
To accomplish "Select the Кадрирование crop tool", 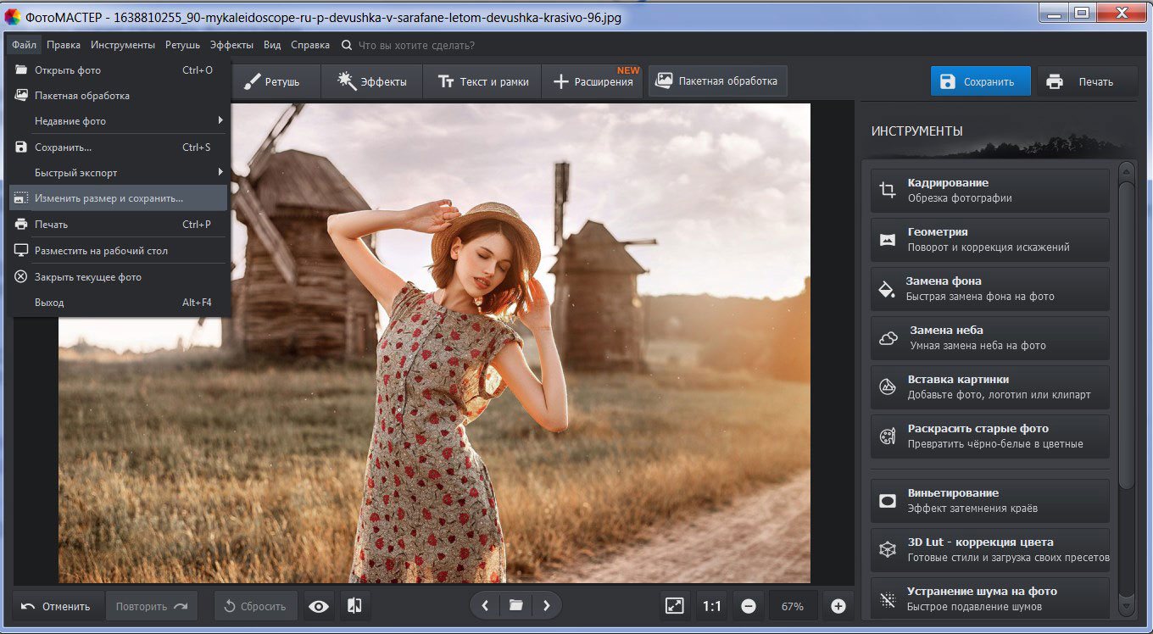I will (x=989, y=190).
